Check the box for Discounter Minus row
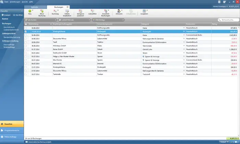 pos(26,39)
